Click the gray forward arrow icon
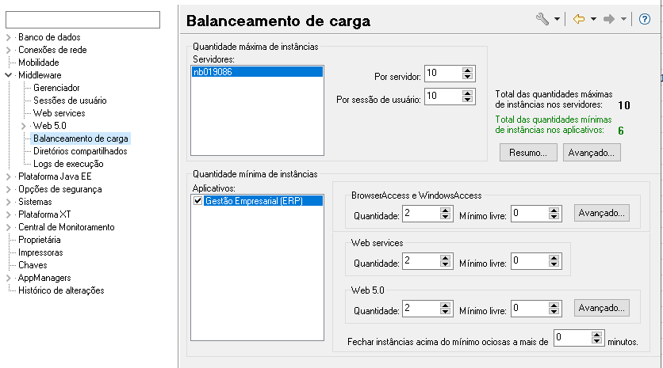The width and height of the screenshot is (663, 368). pos(609,19)
